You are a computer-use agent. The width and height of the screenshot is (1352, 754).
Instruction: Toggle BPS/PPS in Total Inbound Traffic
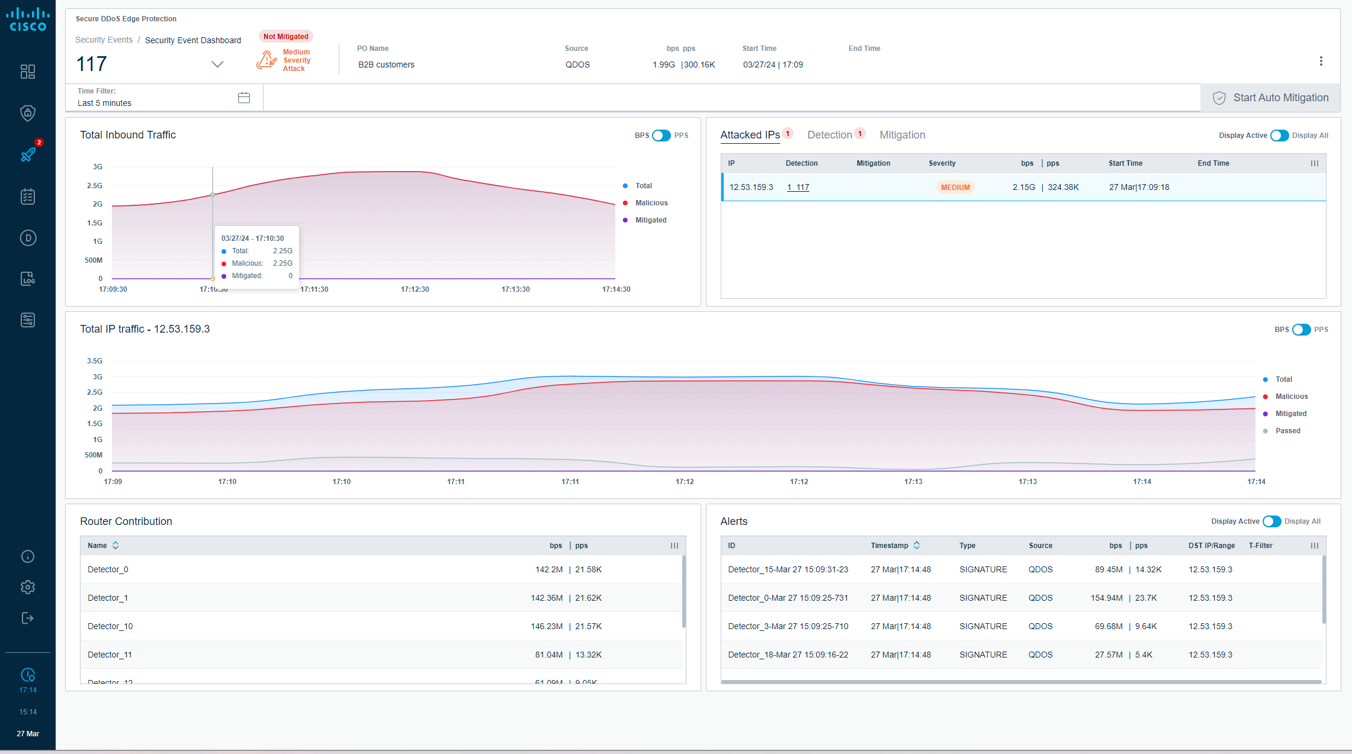coord(661,136)
